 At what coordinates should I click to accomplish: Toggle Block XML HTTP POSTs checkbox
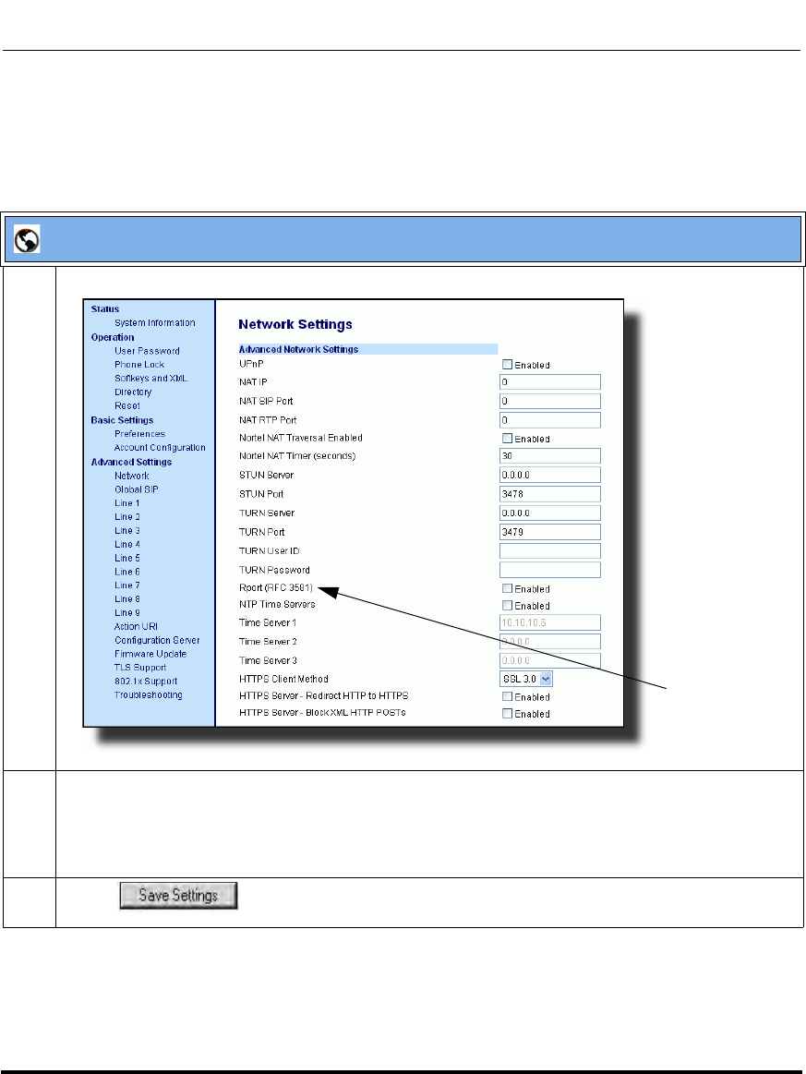(x=508, y=714)
